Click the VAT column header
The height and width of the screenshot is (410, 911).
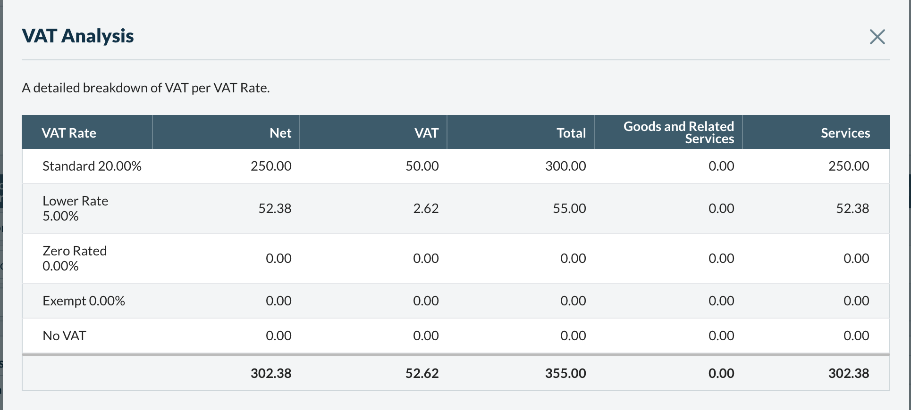(x=426, y=133)
